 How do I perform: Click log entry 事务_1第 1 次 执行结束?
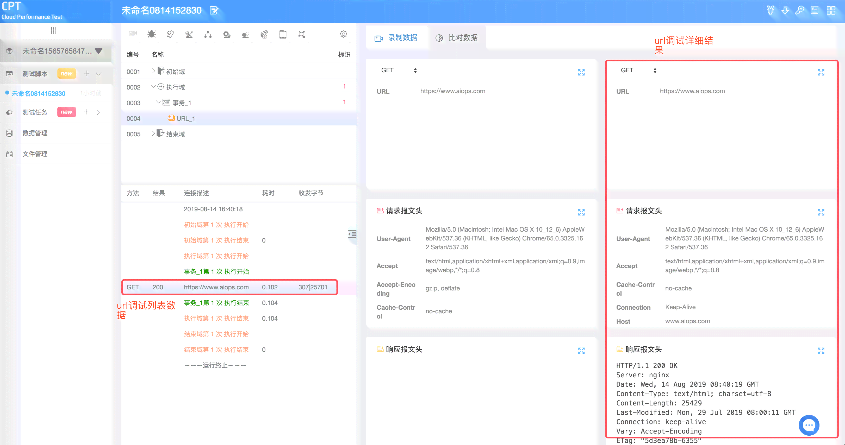pyautogui.click(x=216, y=302)
